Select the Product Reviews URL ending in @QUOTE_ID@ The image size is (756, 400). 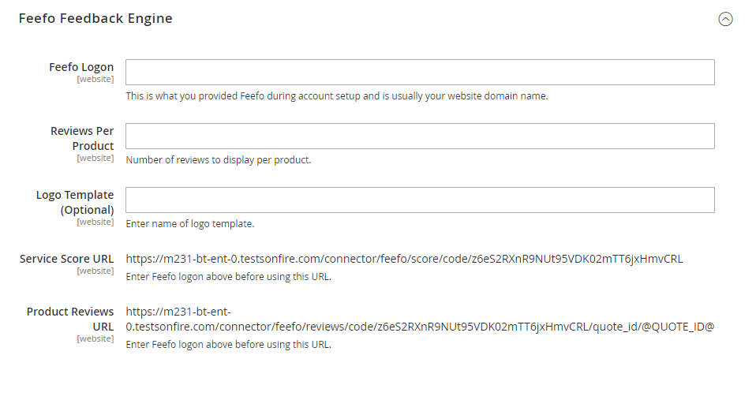[420, 319]
